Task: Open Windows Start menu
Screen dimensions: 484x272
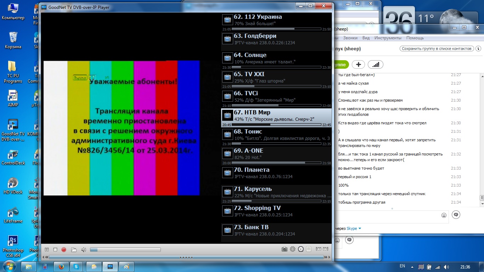Action: [9, 266]
